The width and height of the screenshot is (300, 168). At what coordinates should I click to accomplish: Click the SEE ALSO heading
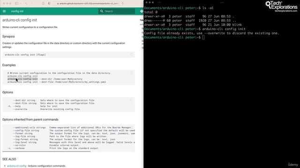pyautogui.click(x=9, y=159)
